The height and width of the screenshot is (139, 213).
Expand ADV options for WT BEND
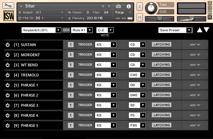click(195, 65)
